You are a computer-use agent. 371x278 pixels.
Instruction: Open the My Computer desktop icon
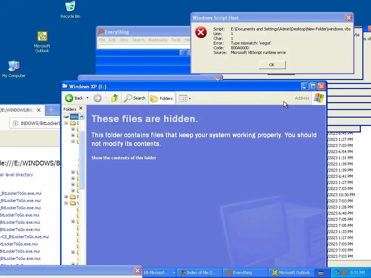[14, 69]
